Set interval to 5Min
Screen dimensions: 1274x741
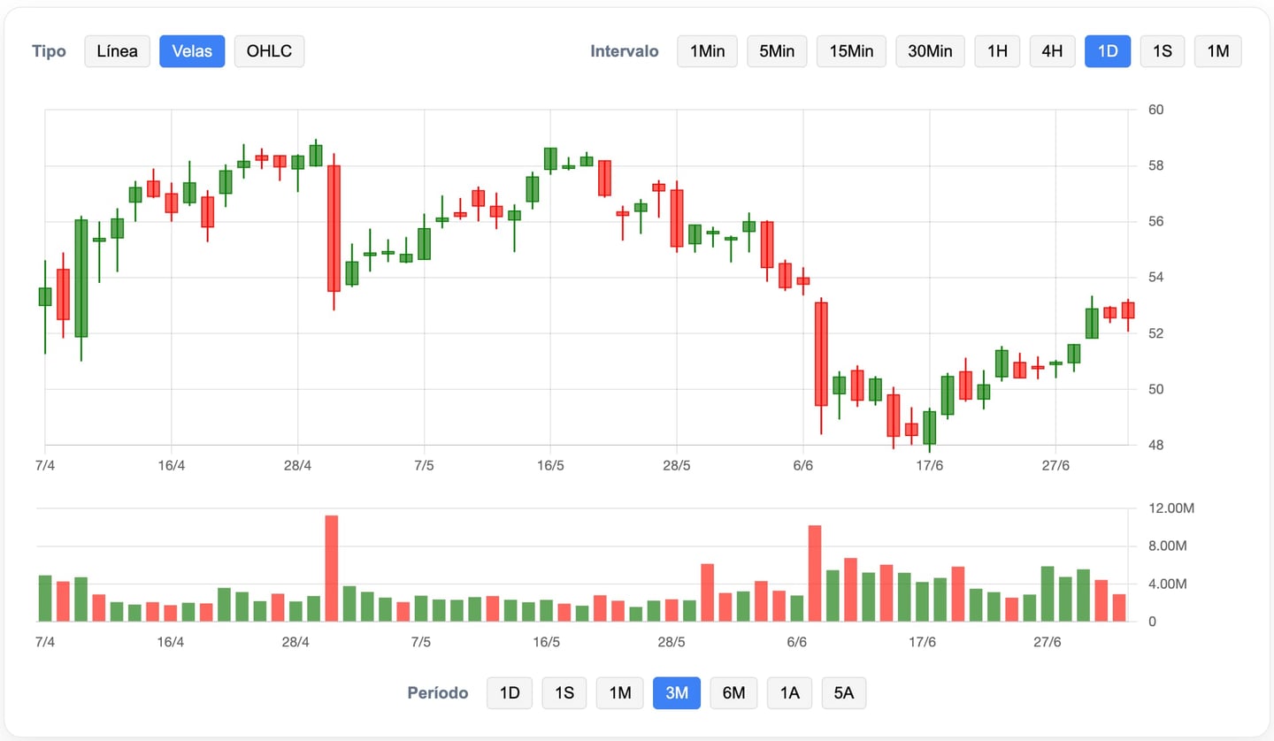(777, 51)
